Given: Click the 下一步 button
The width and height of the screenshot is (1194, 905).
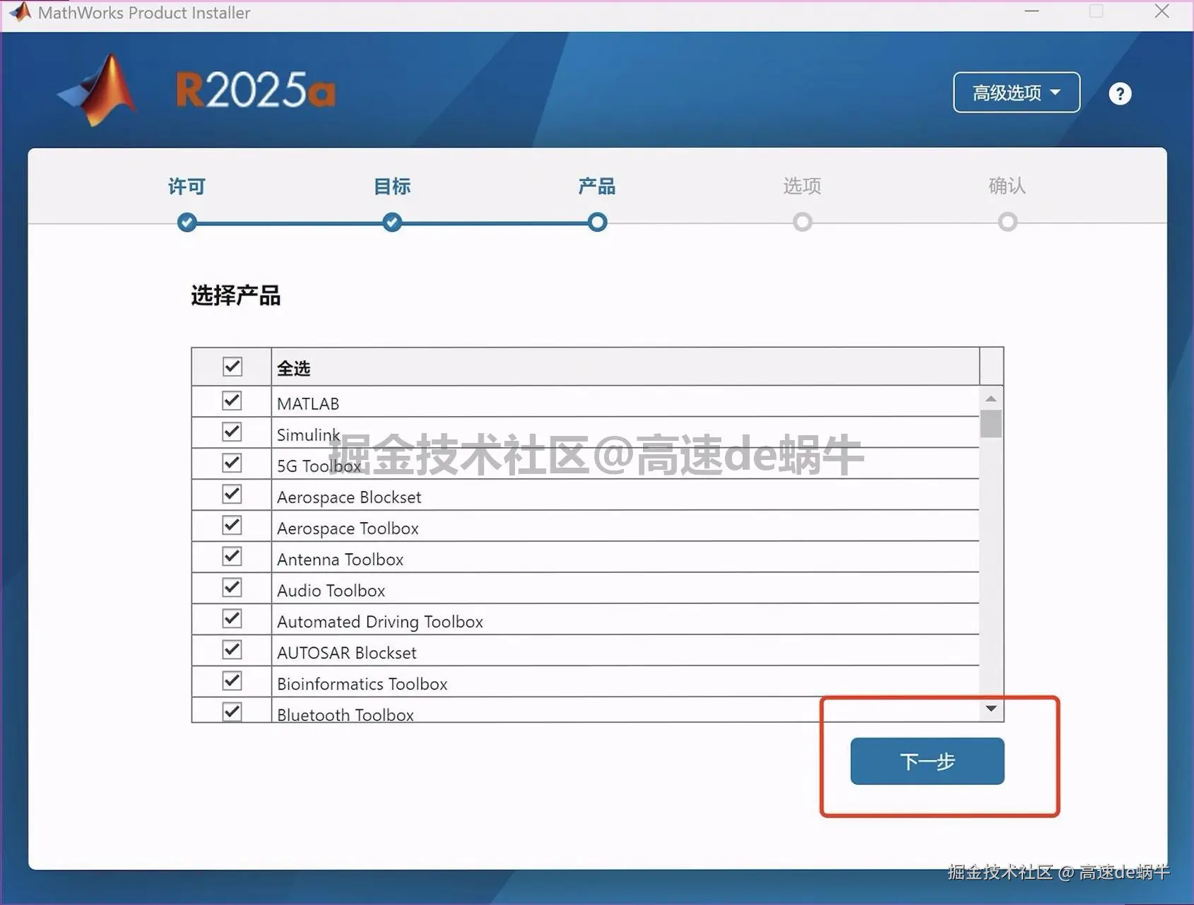Looking at the screenshot, I should point(927,761).
